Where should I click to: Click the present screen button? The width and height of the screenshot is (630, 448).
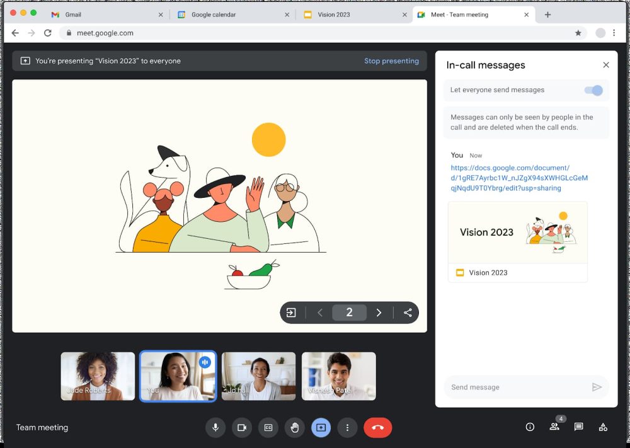tap(321, 427)
